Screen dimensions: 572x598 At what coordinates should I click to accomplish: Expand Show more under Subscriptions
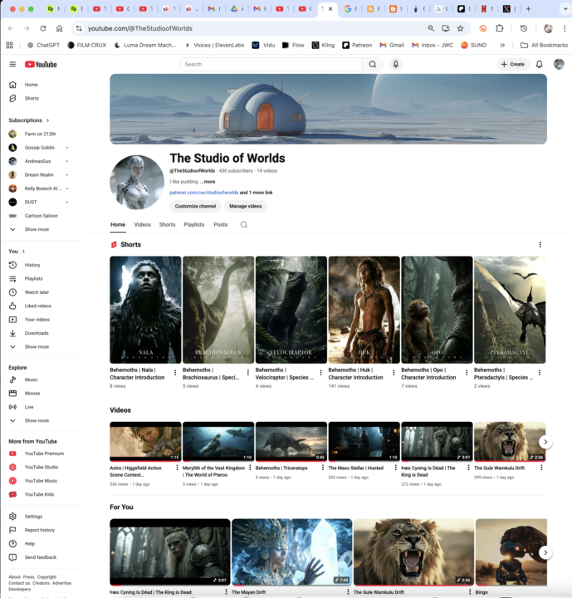click(36, 229)
